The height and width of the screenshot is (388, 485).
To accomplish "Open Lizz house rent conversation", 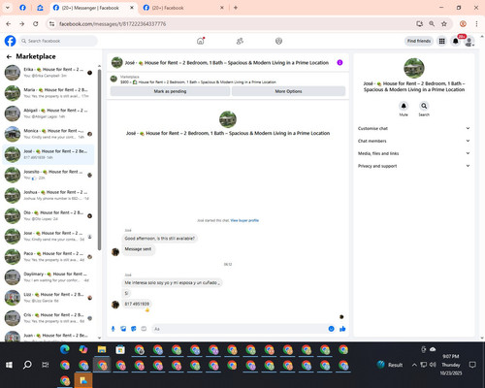I will click(48, 298).
